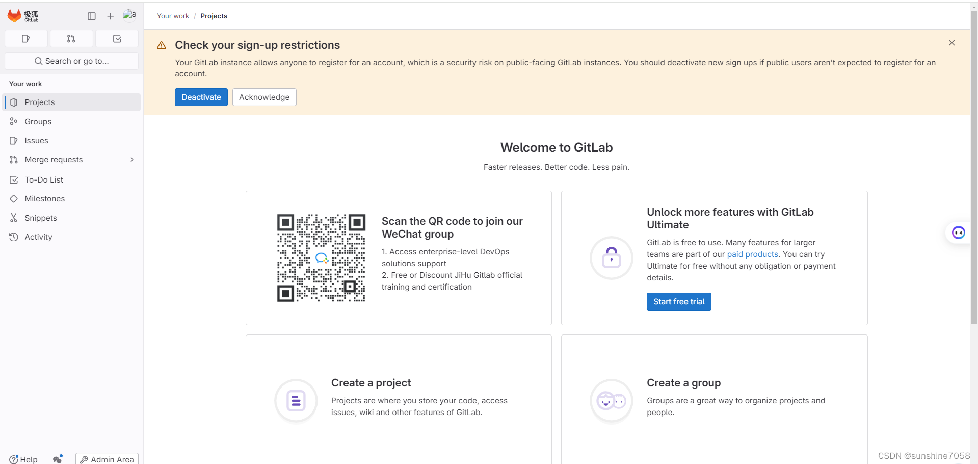Viewport: 978px width, 464px height.
Task: Open the Create a group card
Action: point(714,399)
